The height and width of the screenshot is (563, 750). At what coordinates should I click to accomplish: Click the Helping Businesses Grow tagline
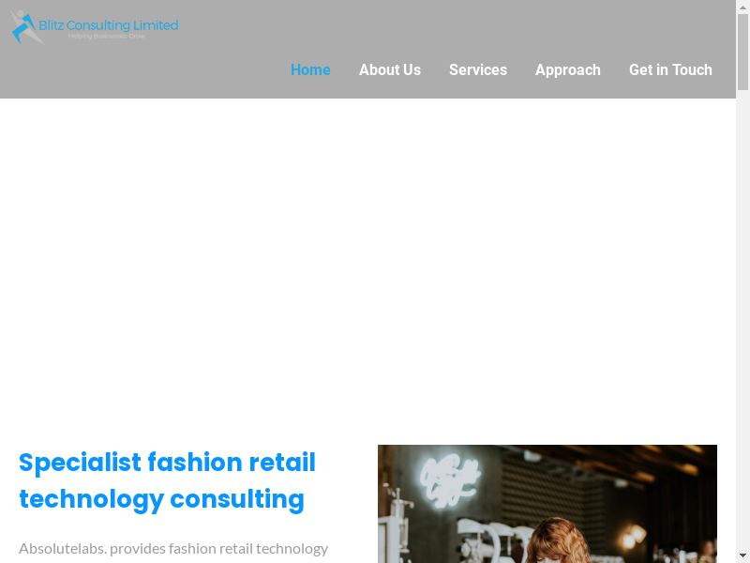[107, 37]
